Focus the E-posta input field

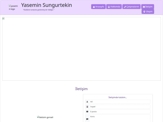pos(120,112)
